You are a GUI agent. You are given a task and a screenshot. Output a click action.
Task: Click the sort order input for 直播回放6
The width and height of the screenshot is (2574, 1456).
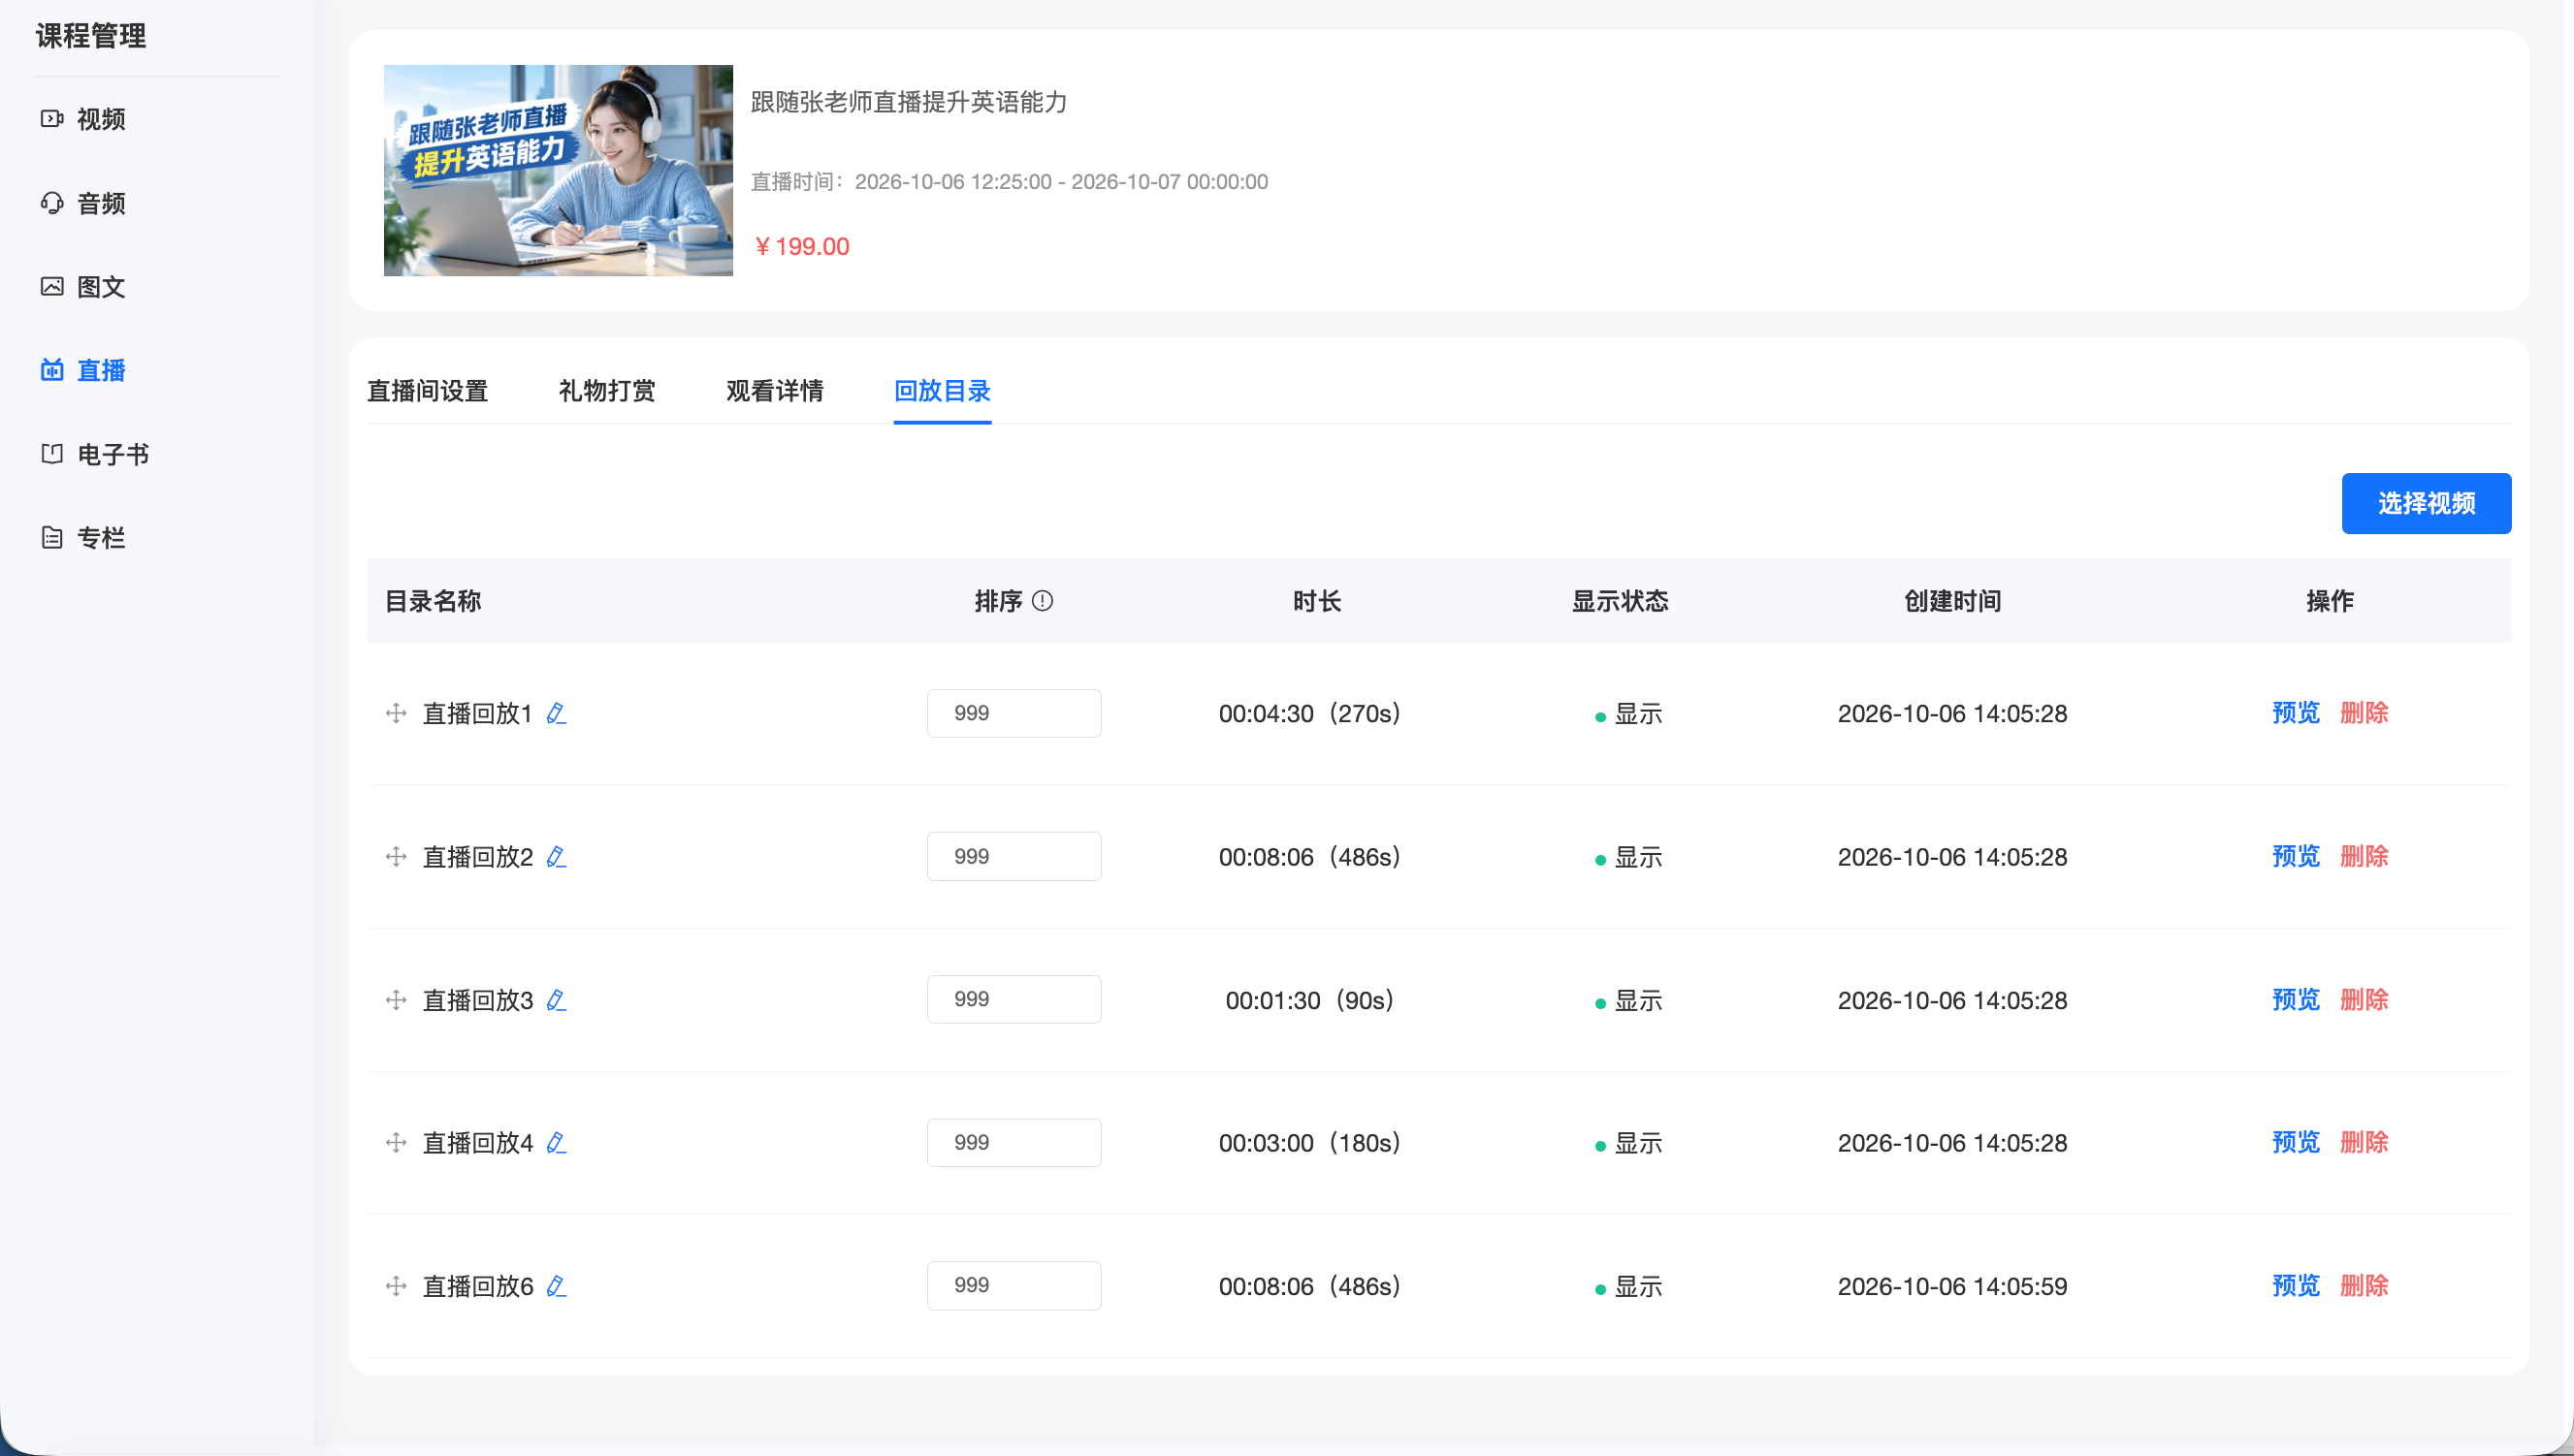[x=1014, y=1285]
